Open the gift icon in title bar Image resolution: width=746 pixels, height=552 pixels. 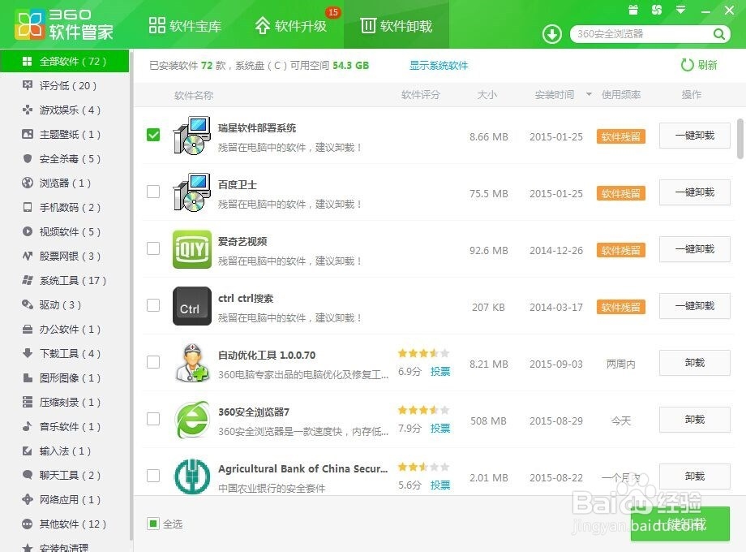click(632, 10)
